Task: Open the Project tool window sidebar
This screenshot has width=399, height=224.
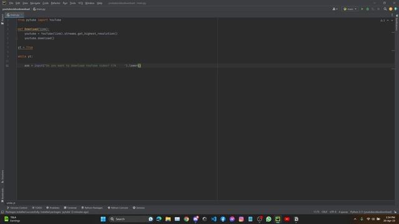Action: click(x=2, y=19)
